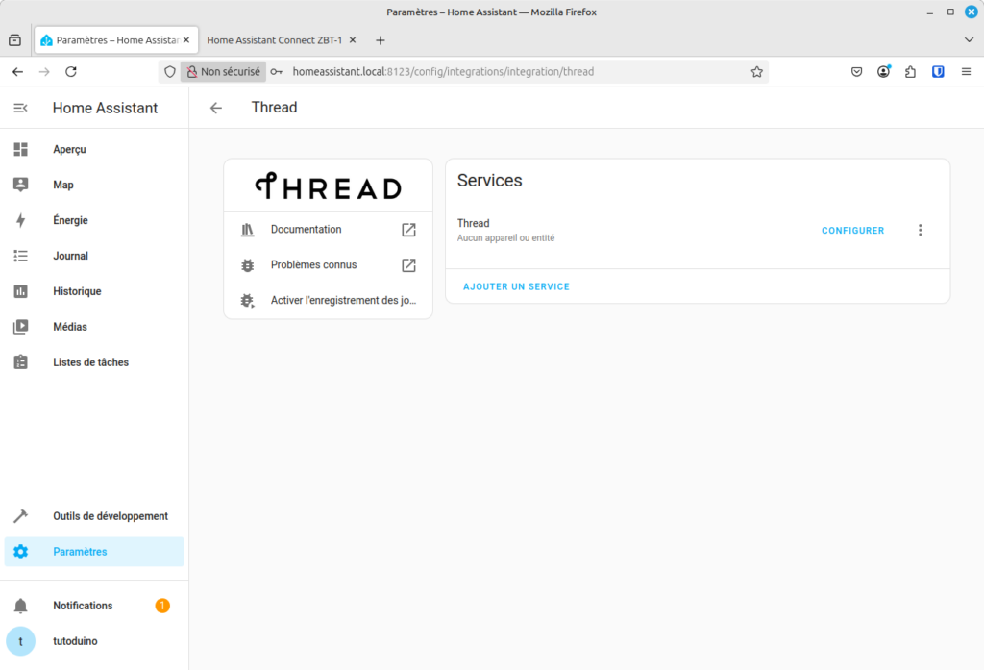984x670 pixels.
Task: Click CONFIGURER for the Thread service
Action: pos(853,231)
